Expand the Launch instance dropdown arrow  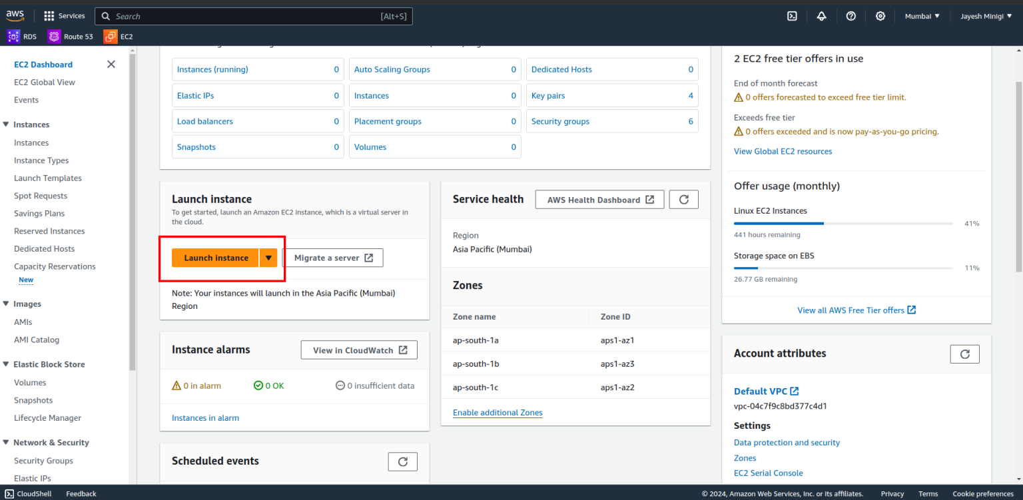click(x=268, y=258)
